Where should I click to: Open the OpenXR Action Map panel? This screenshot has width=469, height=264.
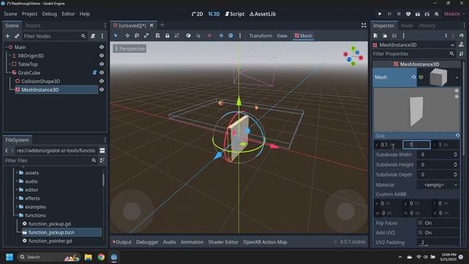click(265, 242)
